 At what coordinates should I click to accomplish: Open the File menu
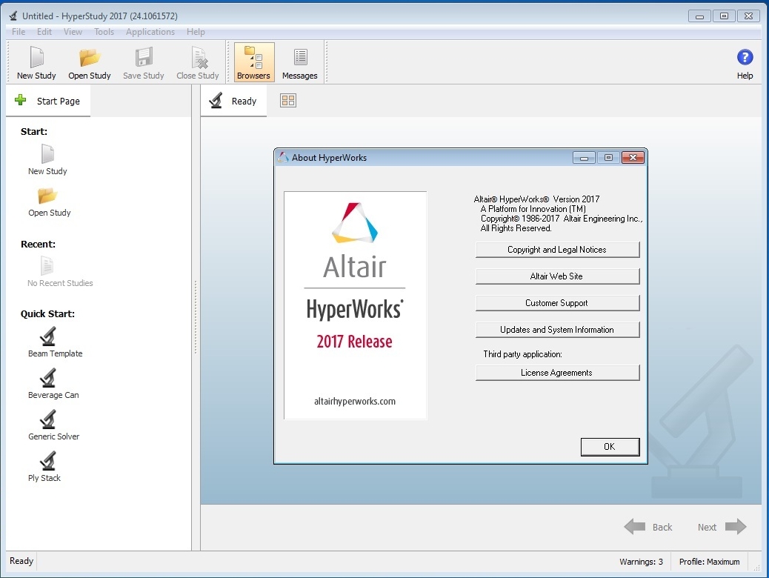click(x=19, y=32)
